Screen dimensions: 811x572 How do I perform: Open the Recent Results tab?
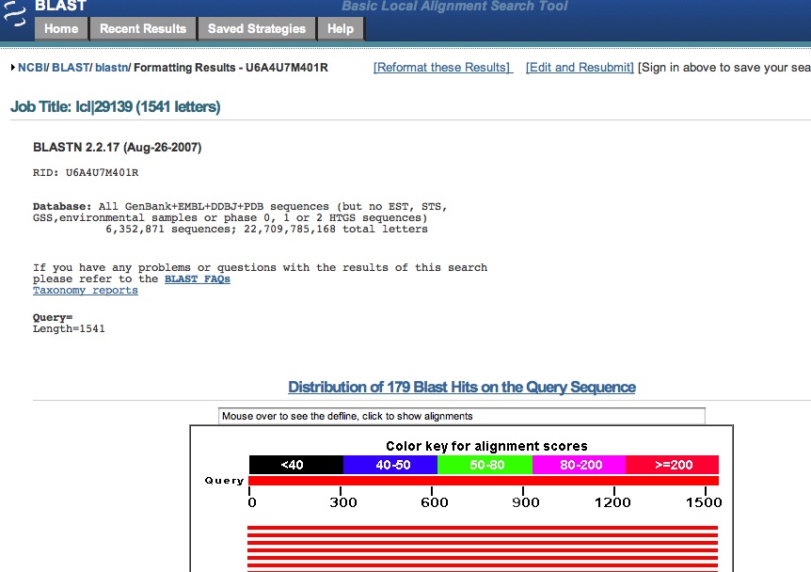tap(143, 29)
